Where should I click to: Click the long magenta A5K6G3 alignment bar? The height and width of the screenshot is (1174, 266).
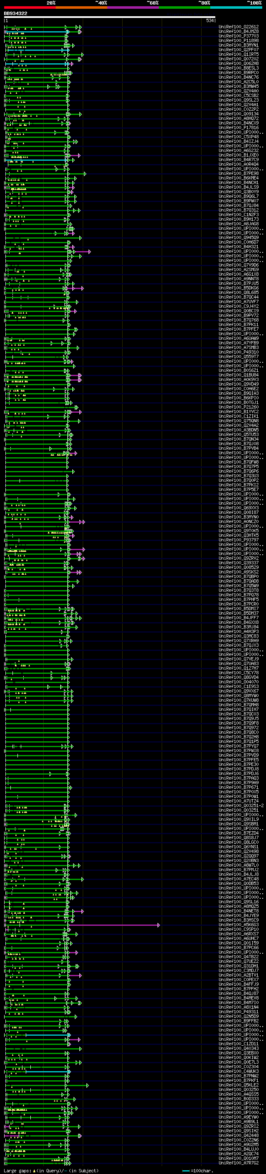(114, 925)
